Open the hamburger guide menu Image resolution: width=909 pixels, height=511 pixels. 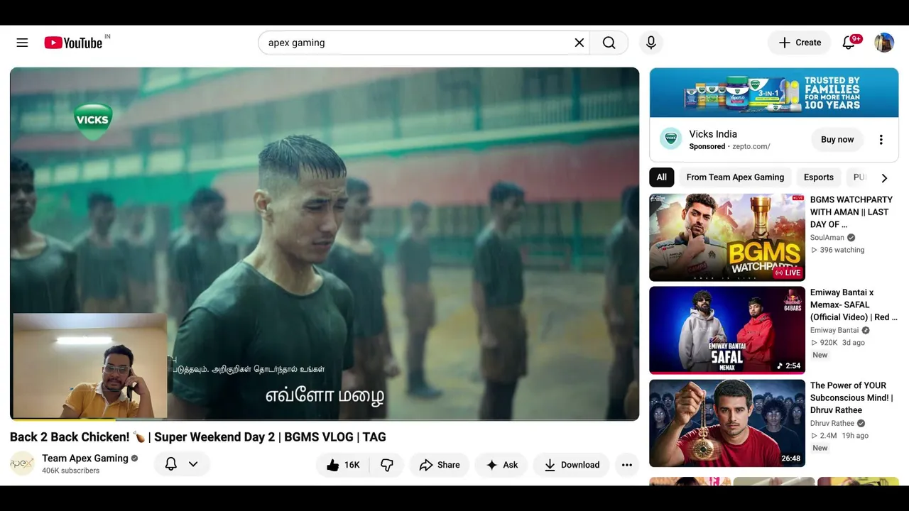coord(22,43)
